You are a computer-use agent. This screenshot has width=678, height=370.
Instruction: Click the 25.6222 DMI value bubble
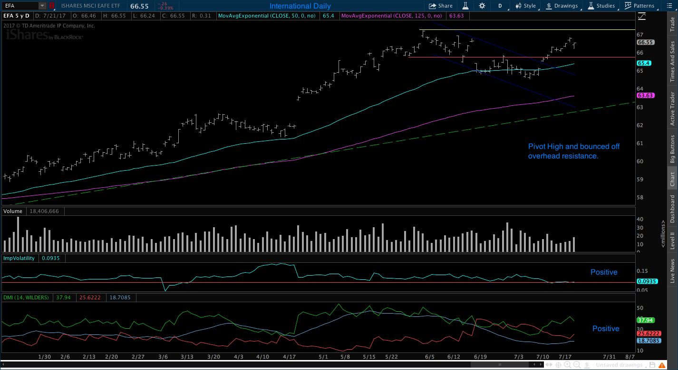coord(649,333)
